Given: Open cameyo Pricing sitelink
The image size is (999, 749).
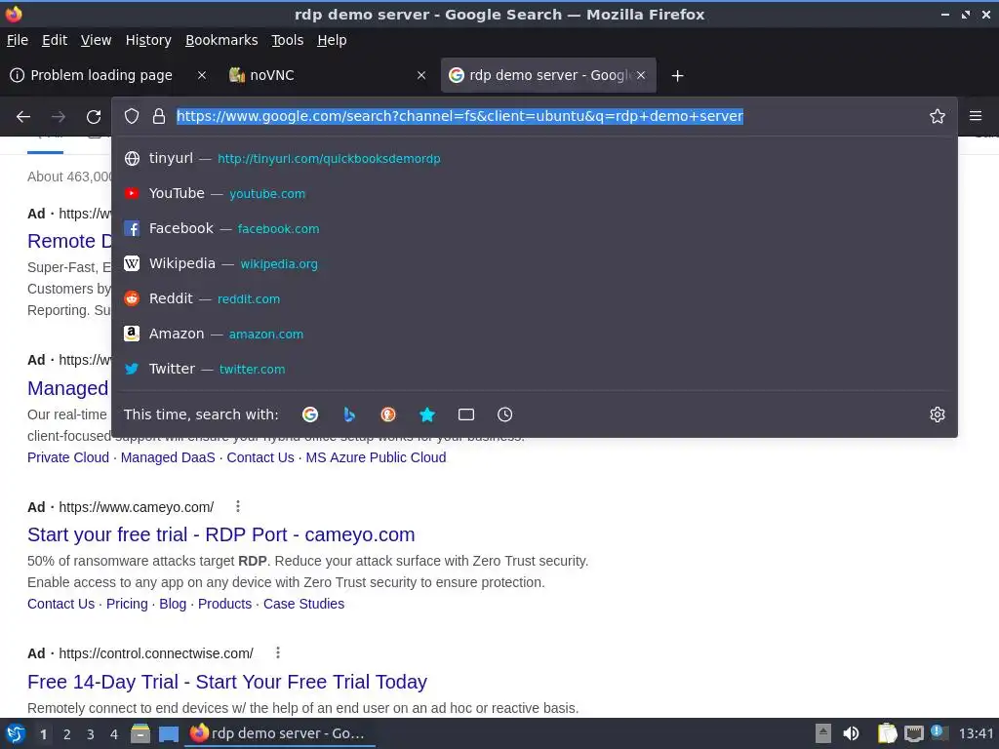Looking at the screenshot, I should click(x=127, y=604).
